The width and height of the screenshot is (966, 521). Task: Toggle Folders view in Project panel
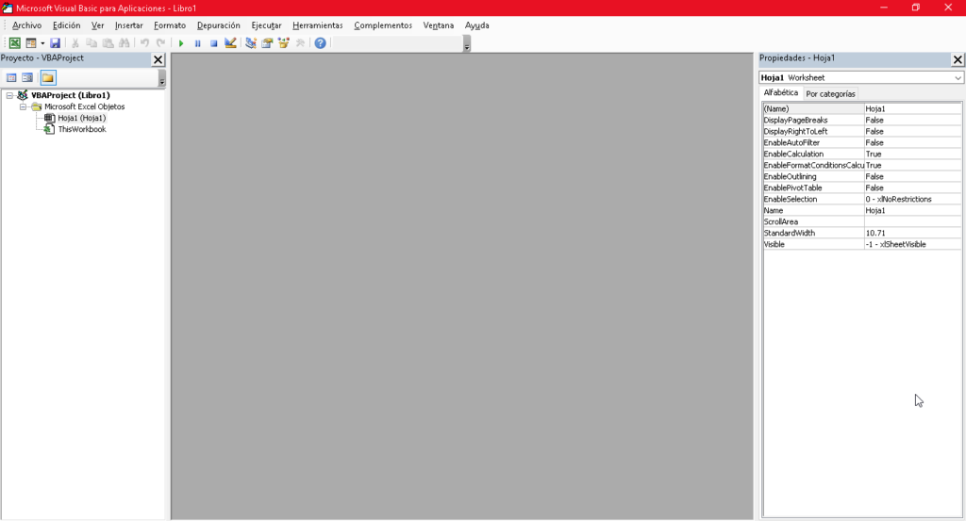click(47, 77)
